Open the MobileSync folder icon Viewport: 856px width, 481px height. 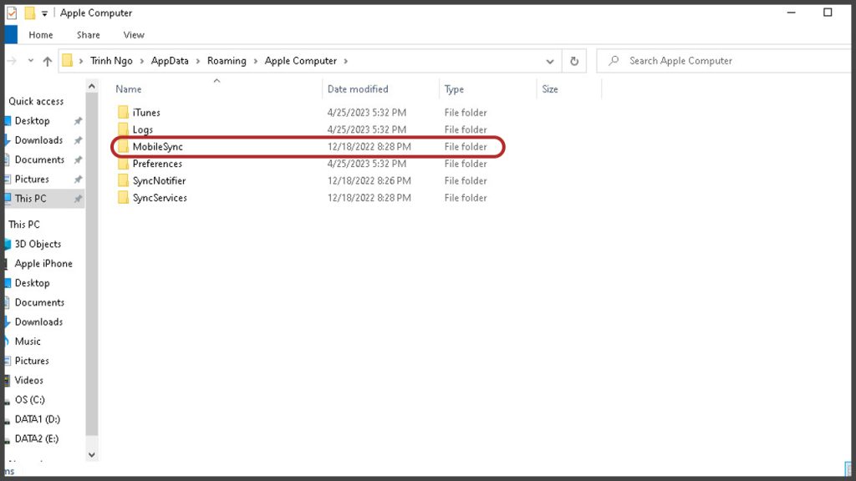point(123,147)
